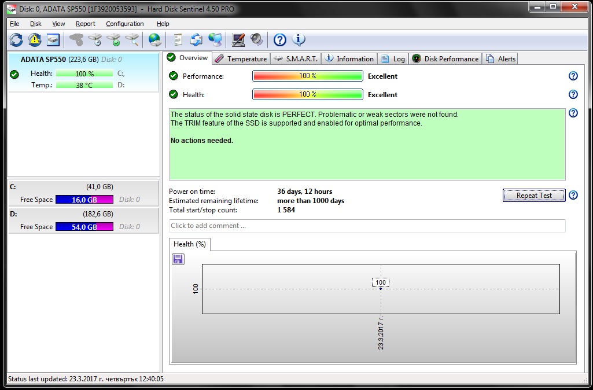Click the 100 data point on the health graph
Screen dimensions: 593x390
381,288
